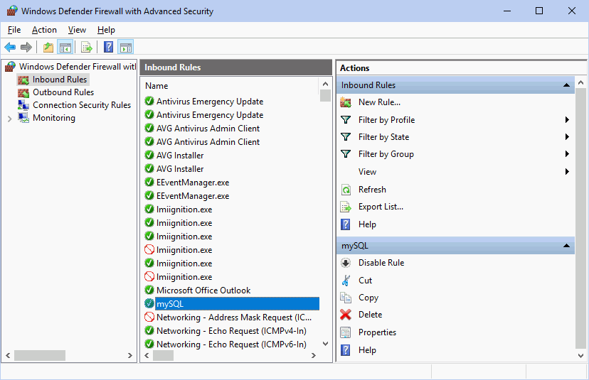
Task: Click the export list toolbar icon
Action: (x=86, y=48)
